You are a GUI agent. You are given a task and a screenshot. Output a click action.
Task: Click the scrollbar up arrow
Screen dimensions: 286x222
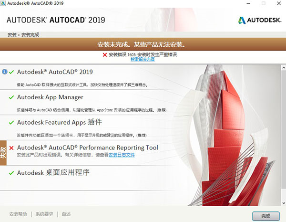point(284,68)
